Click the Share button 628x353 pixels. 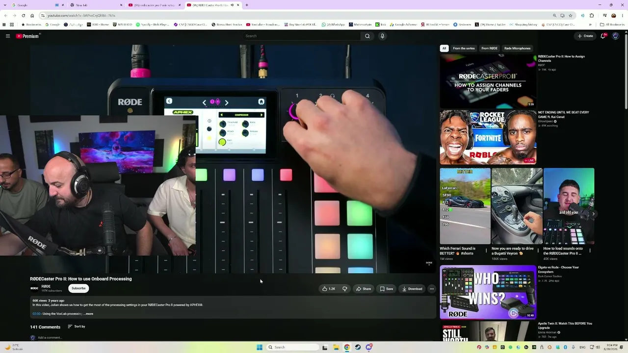coord(364,289)
